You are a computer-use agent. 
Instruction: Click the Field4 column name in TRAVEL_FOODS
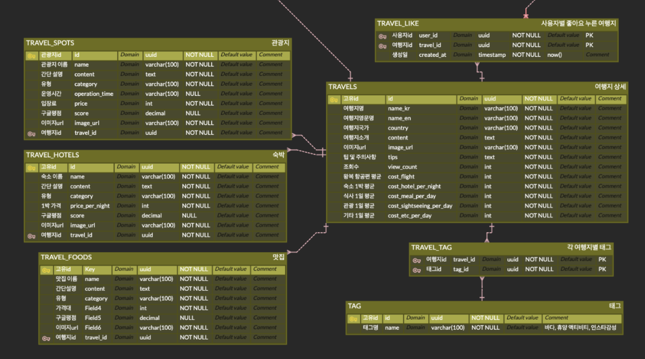pos(93,308)
